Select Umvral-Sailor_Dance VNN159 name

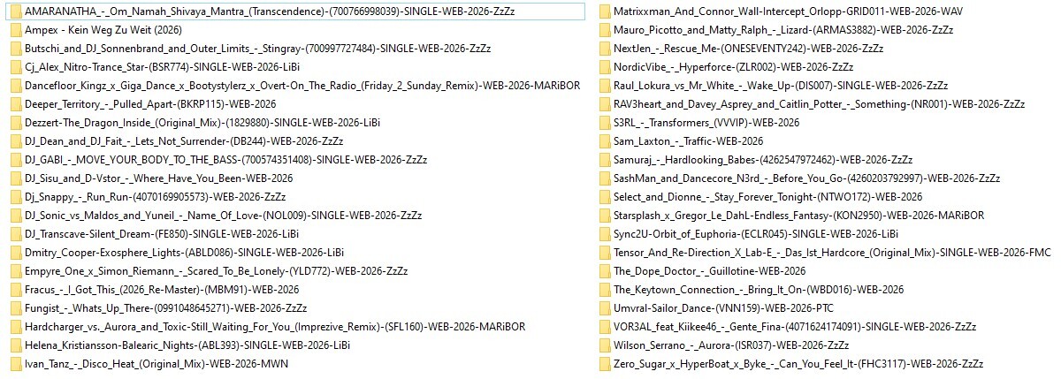[723, 308]
